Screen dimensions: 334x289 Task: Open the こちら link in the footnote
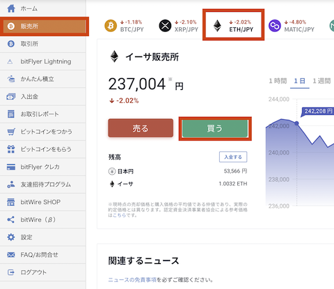click(x=119, y=215)
